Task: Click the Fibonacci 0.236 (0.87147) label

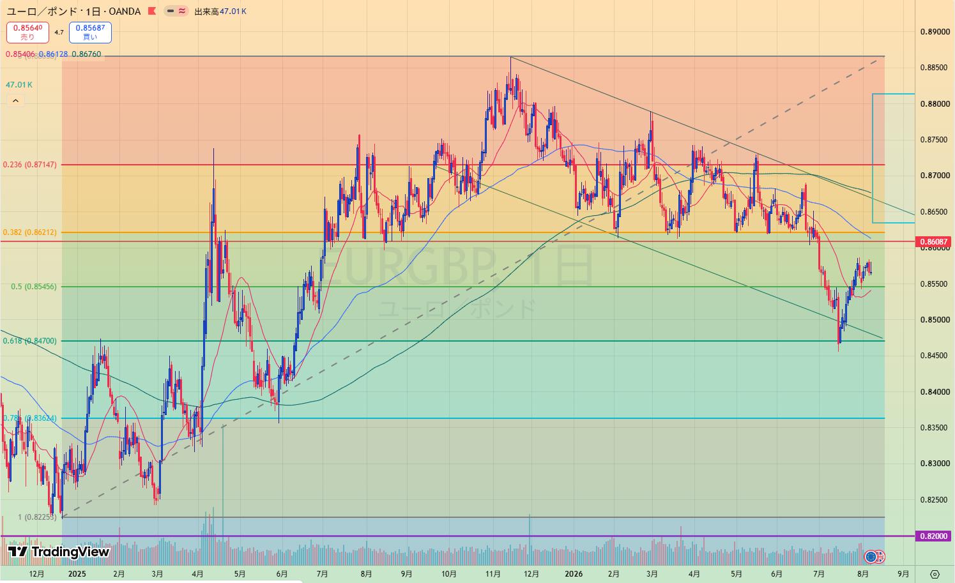Action: 30,165
